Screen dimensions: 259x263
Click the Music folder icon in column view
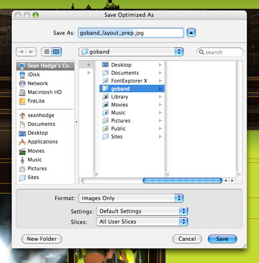[106, 113]
